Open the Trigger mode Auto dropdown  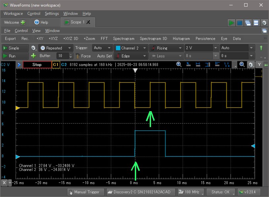(102, 48)
